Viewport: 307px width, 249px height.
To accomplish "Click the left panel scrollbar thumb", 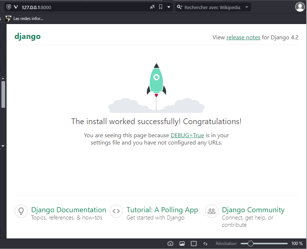I will pos(3,94).
